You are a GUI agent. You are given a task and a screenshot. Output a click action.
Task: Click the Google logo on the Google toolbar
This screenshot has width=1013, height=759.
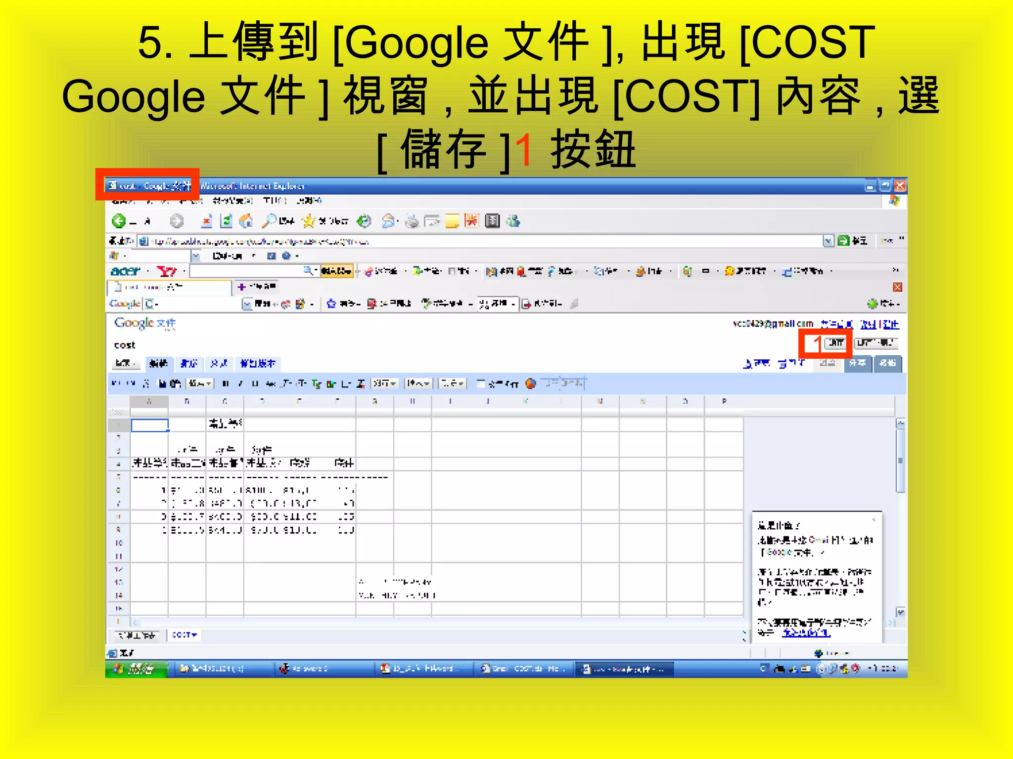[x=125, y=303]
